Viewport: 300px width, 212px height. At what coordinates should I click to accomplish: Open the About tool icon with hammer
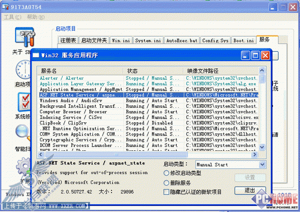point(25,37)
